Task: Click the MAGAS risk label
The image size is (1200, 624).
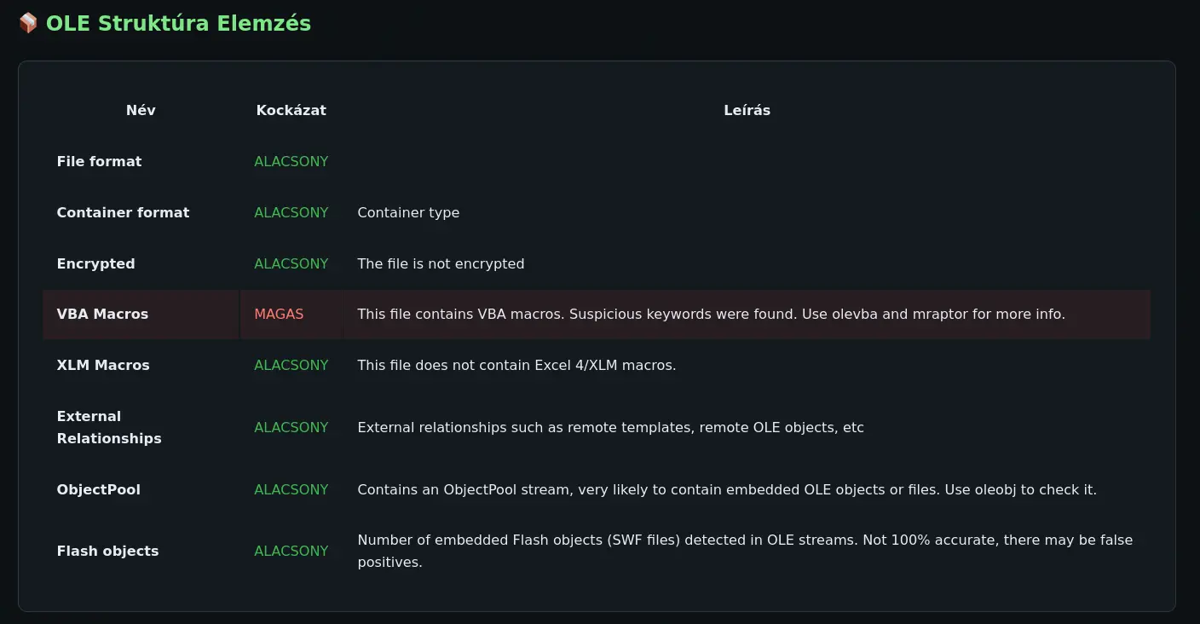Action: (x=279, y=314)
